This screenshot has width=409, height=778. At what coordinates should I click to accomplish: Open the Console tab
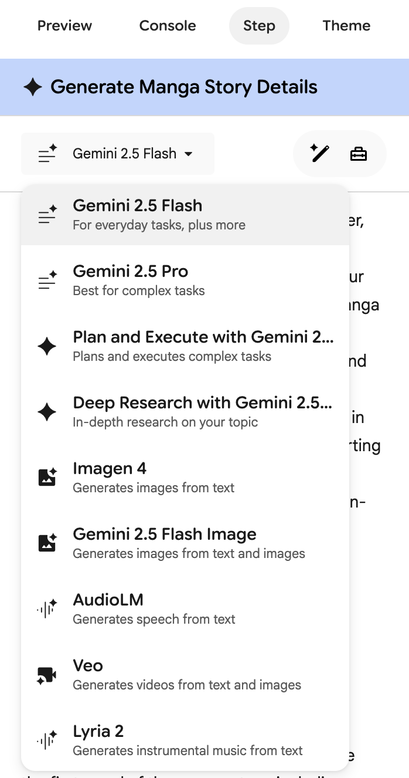[x=168, y=26]
